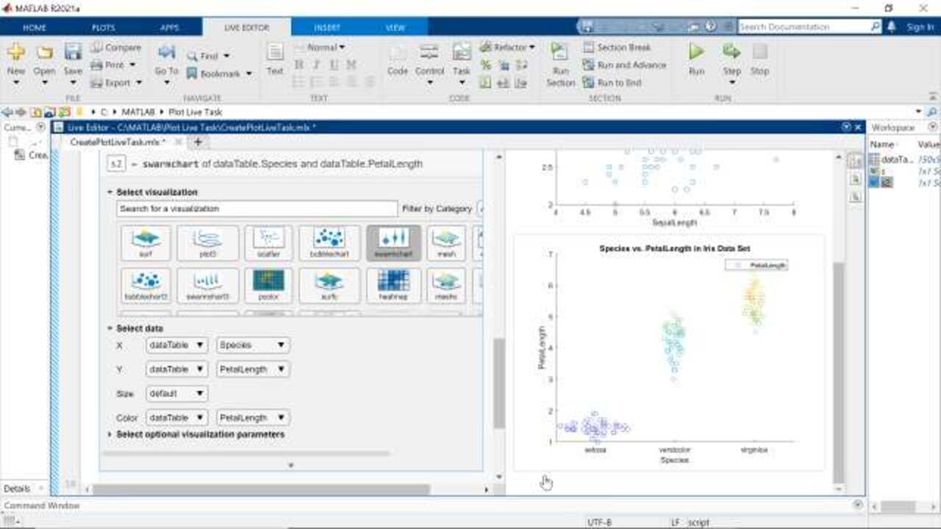Open the INSERT ribbon tab
Viewport: 941px width, 529px height.
click(327, 27)
